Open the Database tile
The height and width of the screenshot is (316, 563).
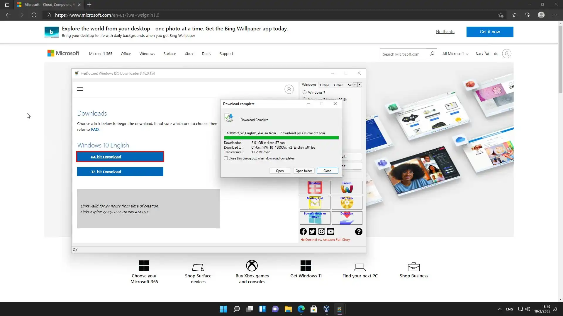(x=315, y=188)
